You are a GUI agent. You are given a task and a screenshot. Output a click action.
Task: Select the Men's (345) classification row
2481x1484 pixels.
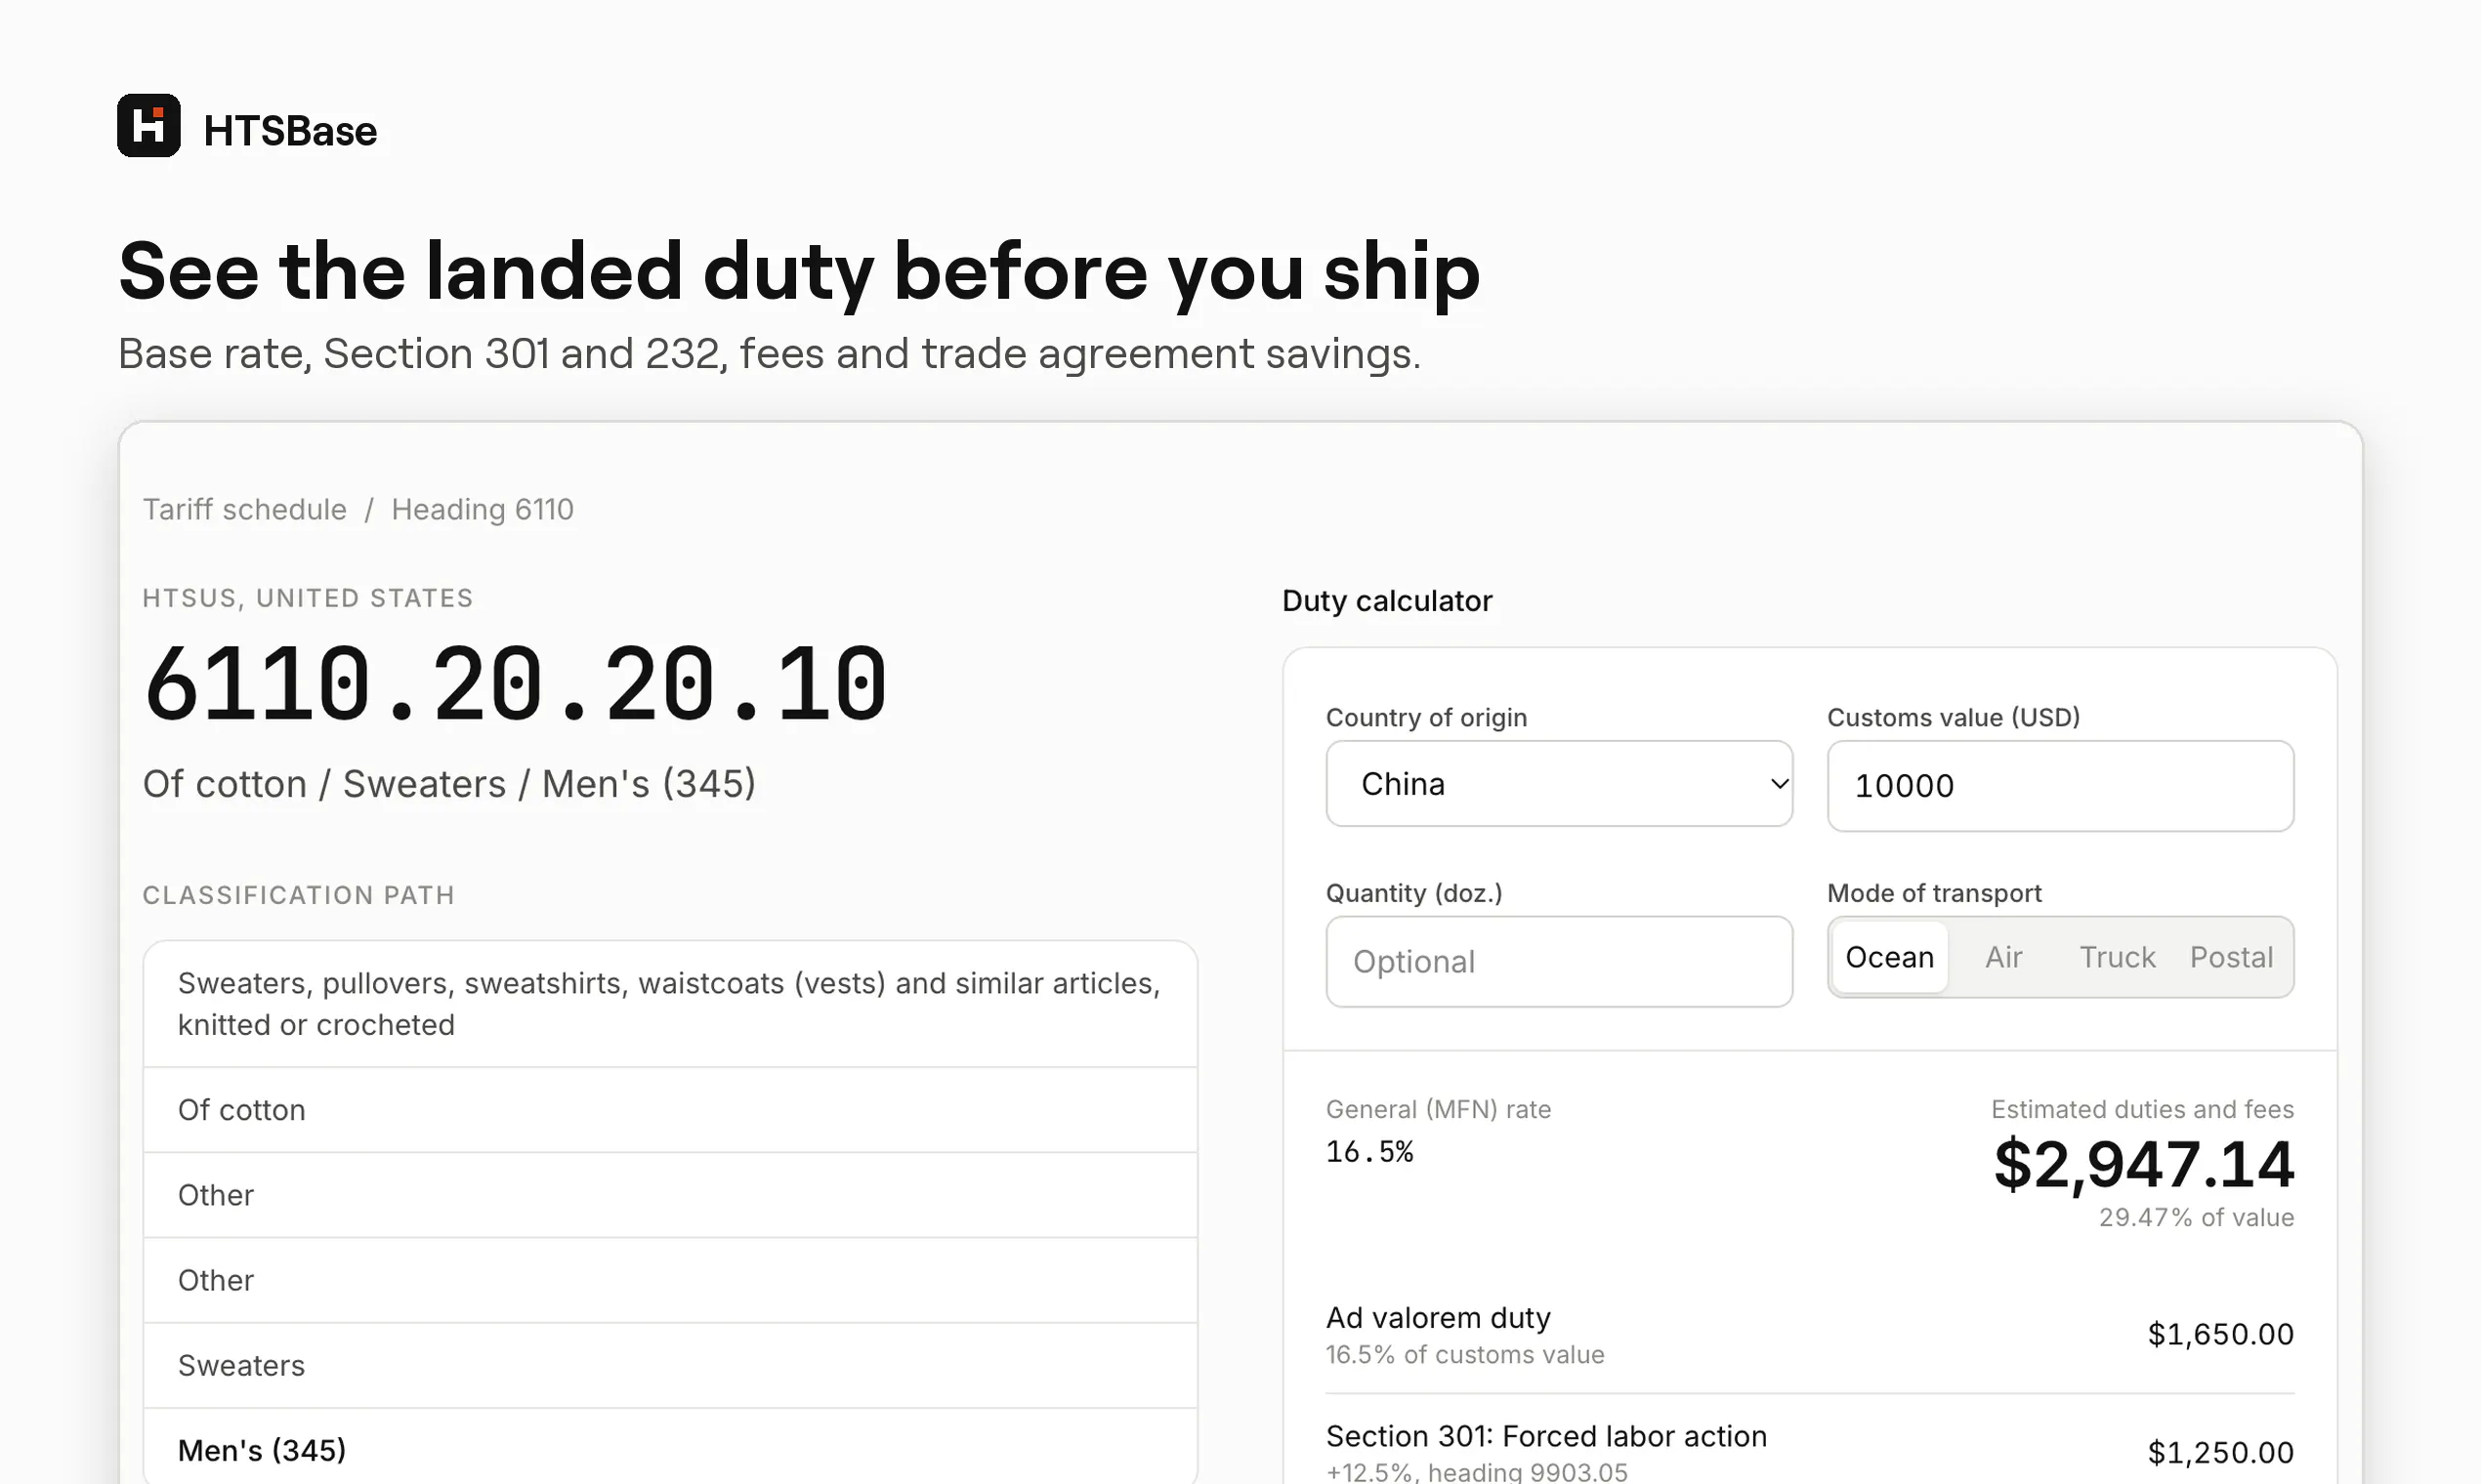coord(670,1447)
